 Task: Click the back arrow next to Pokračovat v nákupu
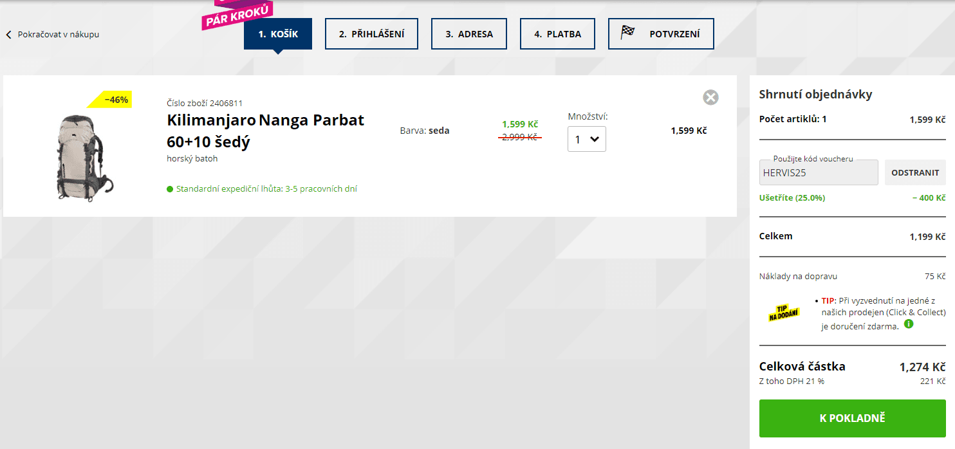click(x=9, y=35)
